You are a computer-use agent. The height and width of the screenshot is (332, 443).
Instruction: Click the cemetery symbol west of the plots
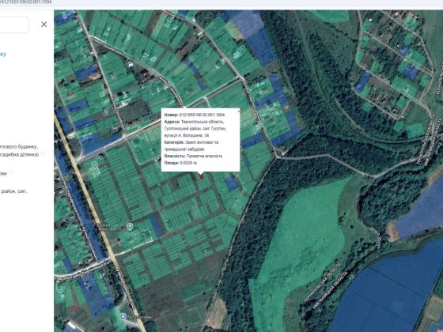pyautogui.click(x=95, y=164)
